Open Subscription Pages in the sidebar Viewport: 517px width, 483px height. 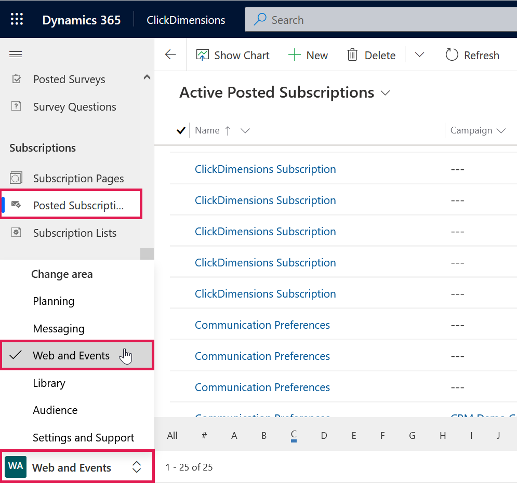[78, 178]
